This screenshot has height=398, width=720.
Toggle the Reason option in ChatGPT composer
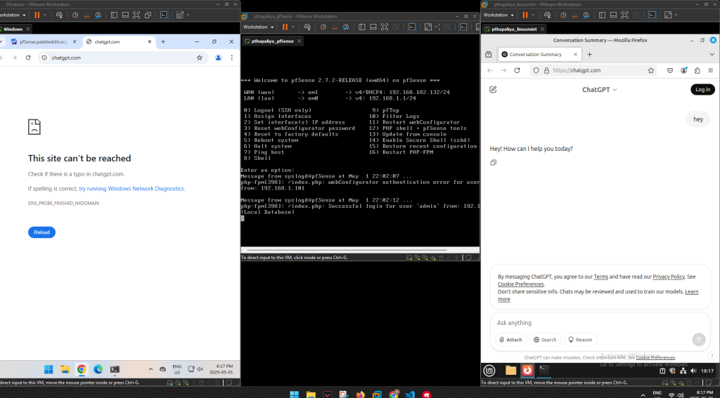point(580,340)
